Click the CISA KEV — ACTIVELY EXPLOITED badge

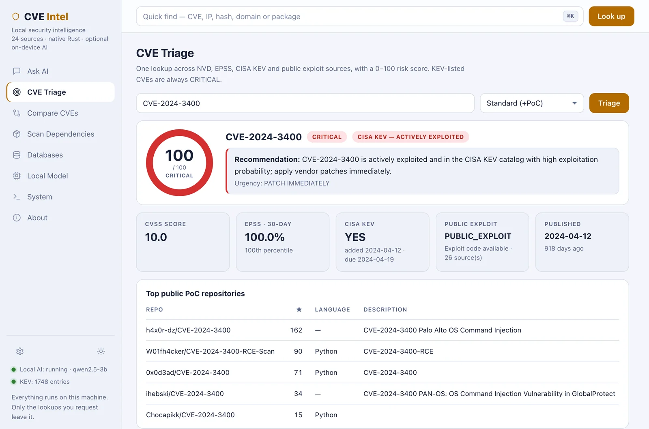(410, 137)
